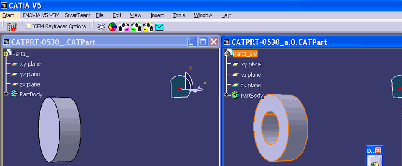The width and height of the screenshot is (402, 166).
Task: Click the red W film icon in toolbar
Action: pos(12,26)
